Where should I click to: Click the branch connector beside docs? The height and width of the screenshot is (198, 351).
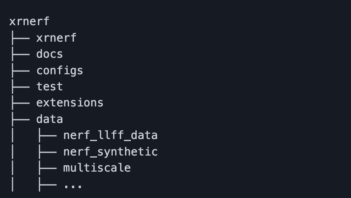pos(19,54)
